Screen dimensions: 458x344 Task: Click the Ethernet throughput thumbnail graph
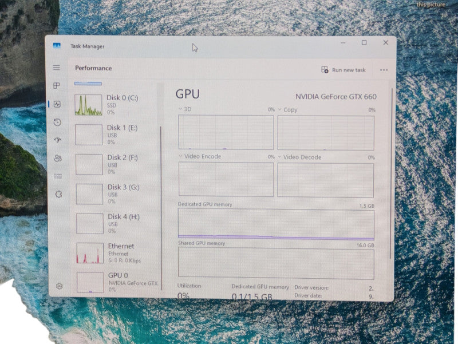click(x=90, y=253)
